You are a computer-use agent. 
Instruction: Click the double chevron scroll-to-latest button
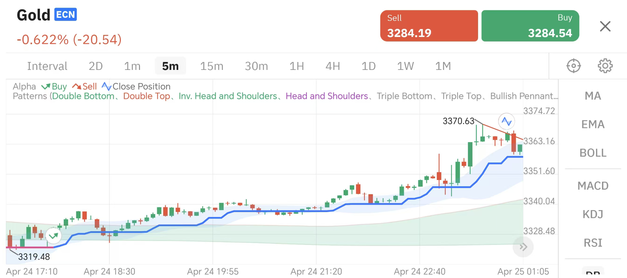point(523,247)
